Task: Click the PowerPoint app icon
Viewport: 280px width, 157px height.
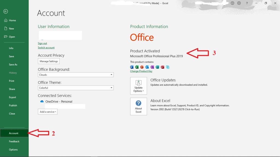Action: 142,67
